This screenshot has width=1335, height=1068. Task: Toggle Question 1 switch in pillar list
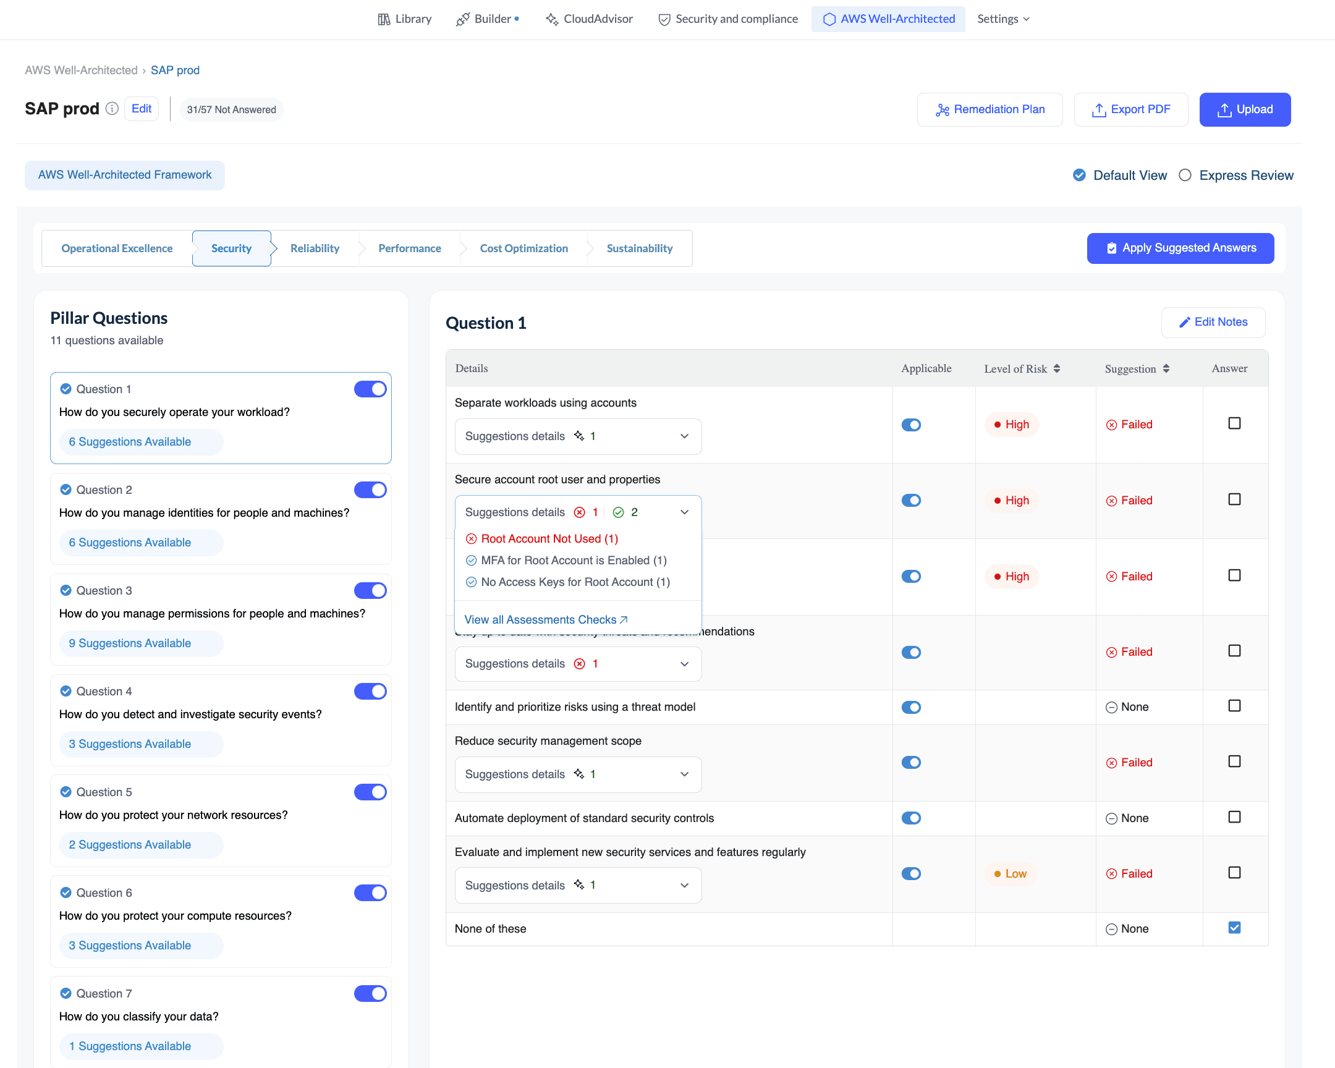point(370,389)
